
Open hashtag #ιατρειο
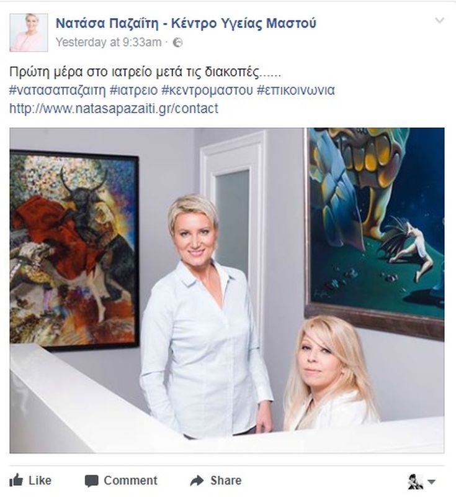[133, 90]
